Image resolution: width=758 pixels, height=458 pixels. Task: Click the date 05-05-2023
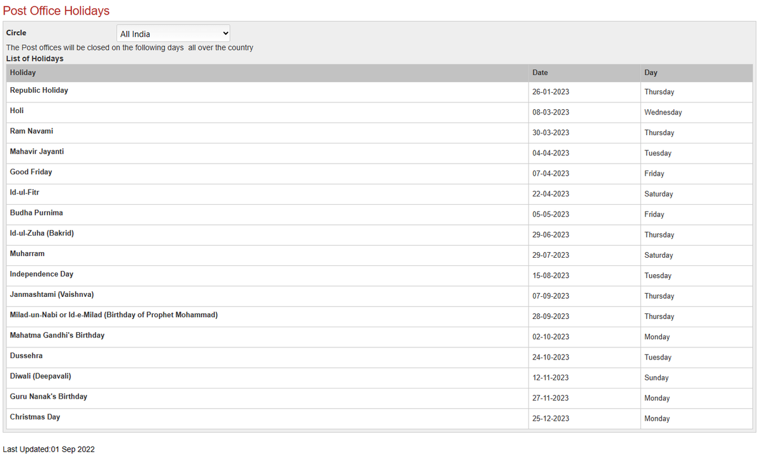point(551,215)
